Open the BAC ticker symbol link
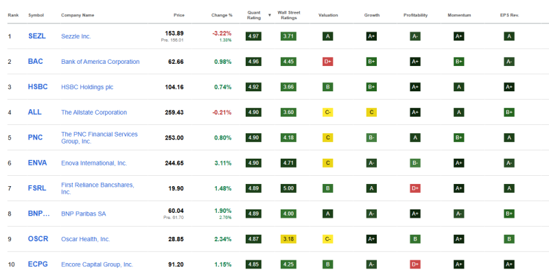This screenshot has width=549, height=274. (36, 62)
